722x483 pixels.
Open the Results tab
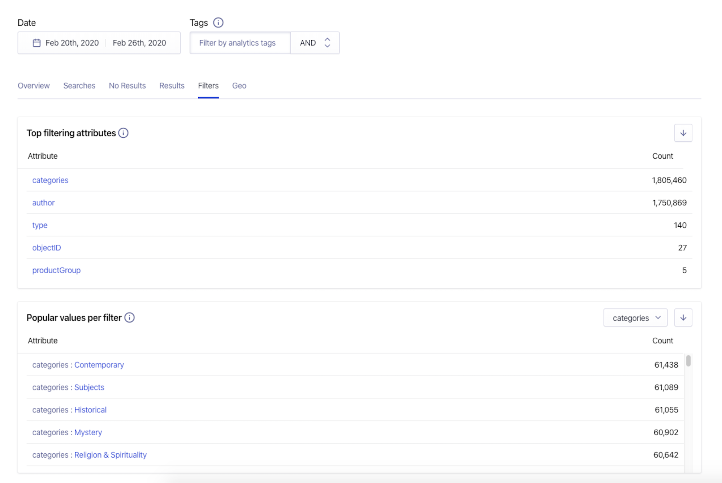tap(172, 86)
